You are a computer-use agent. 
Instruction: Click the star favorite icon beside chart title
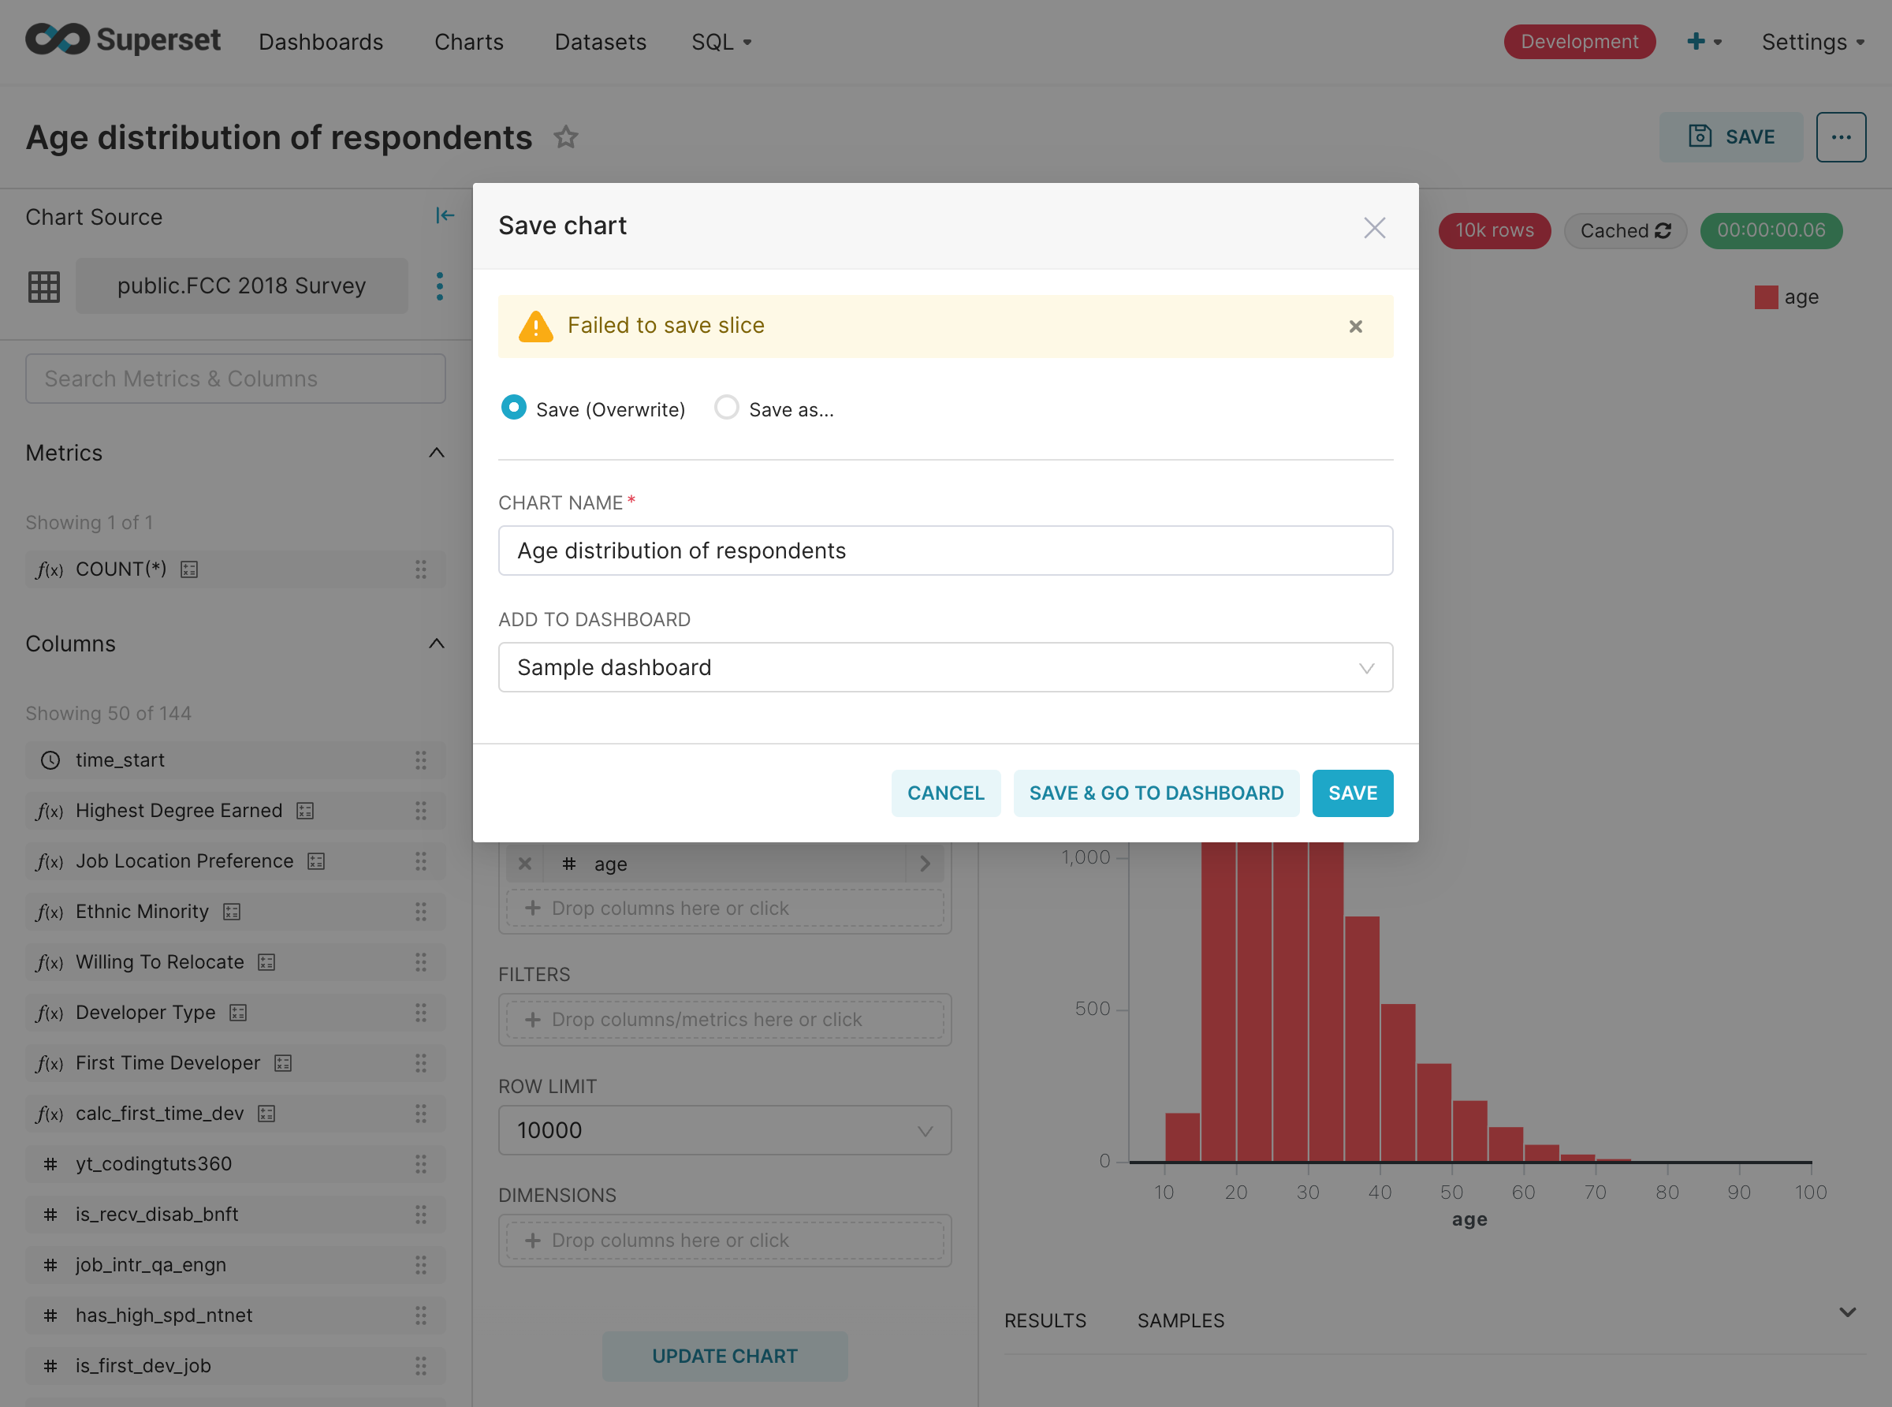tap(566, 137)
